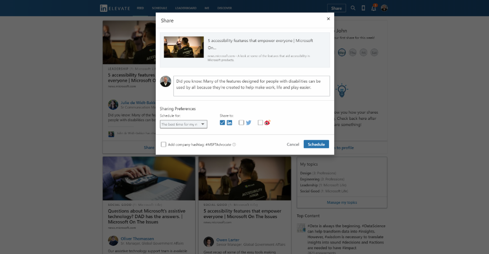This screenshot has height=254, width=489.
Task: Click Julie de Widt-Bakker's avatar
Action: 113,104
